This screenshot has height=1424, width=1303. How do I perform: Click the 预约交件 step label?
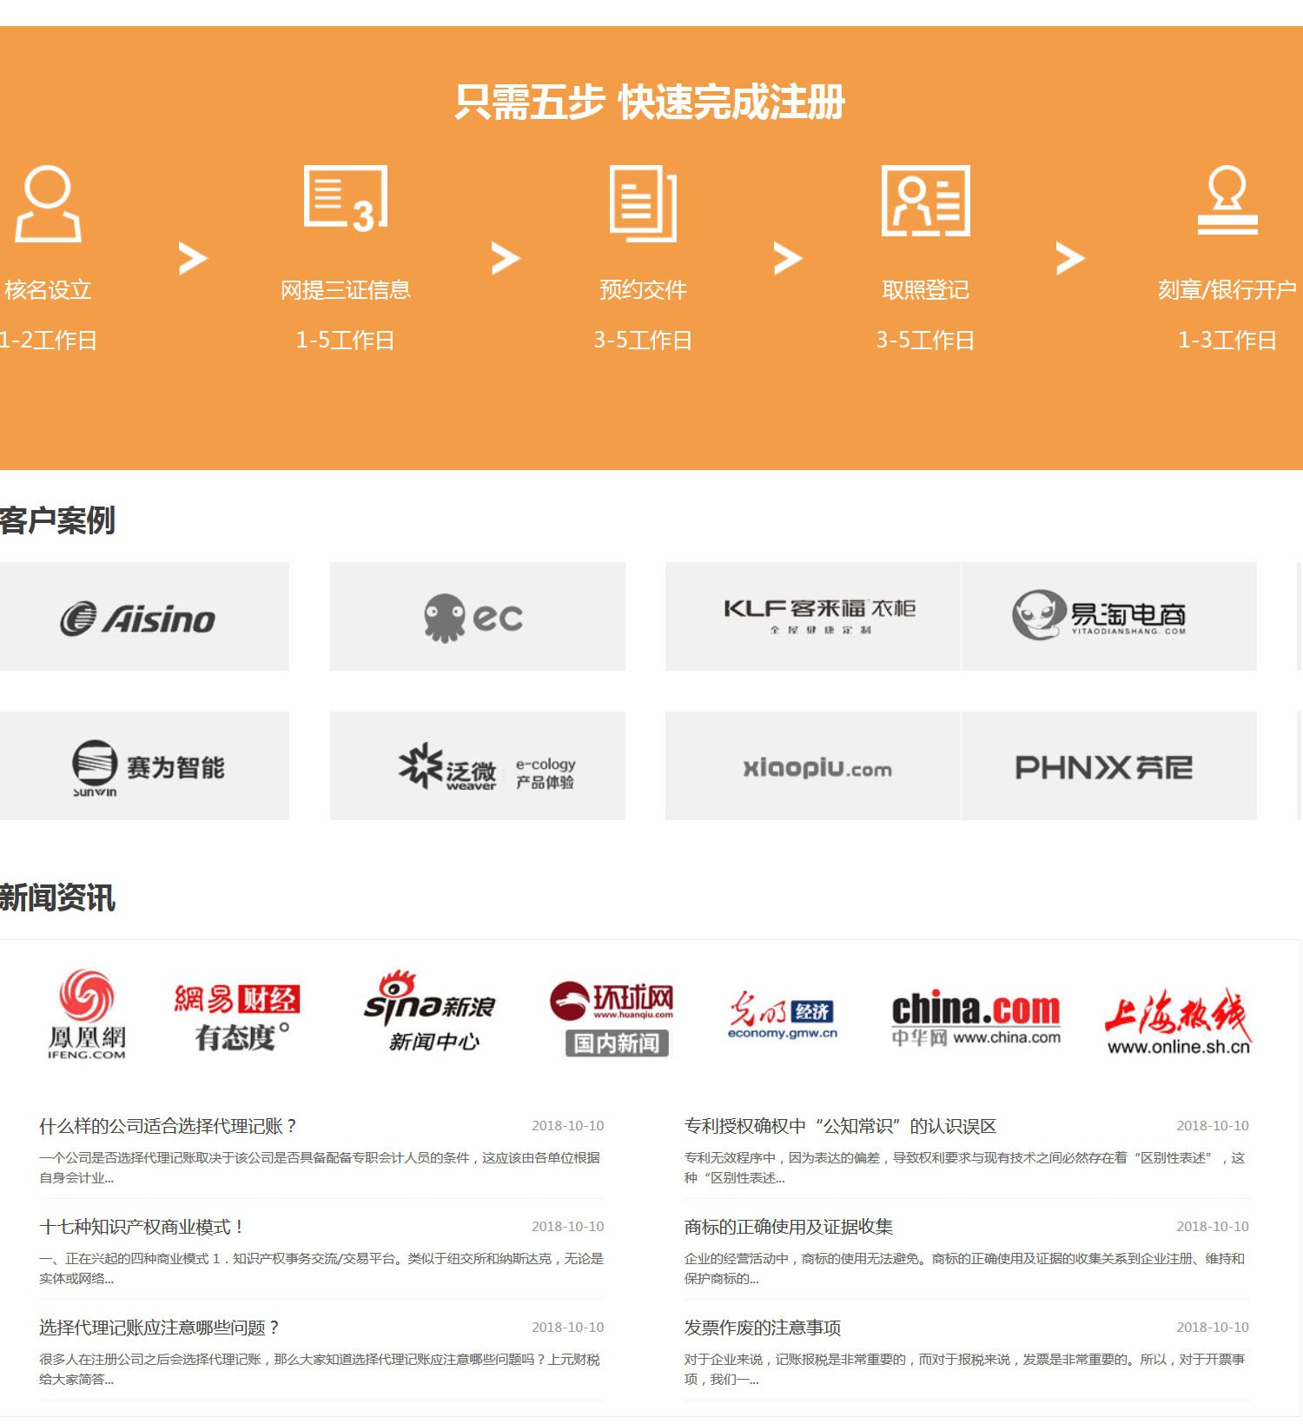[x=643, y=290]
